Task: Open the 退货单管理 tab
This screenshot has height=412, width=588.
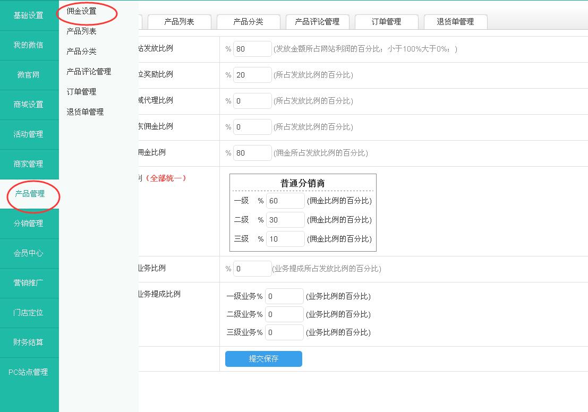Action: [x=455, y=22]
